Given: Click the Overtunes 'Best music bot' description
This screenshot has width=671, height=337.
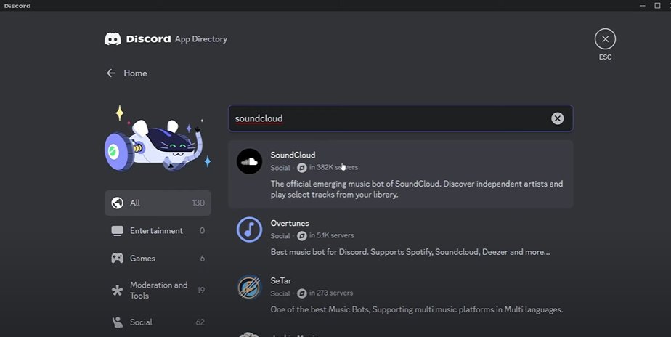Looking at the screenshot, I should point(410,252).
